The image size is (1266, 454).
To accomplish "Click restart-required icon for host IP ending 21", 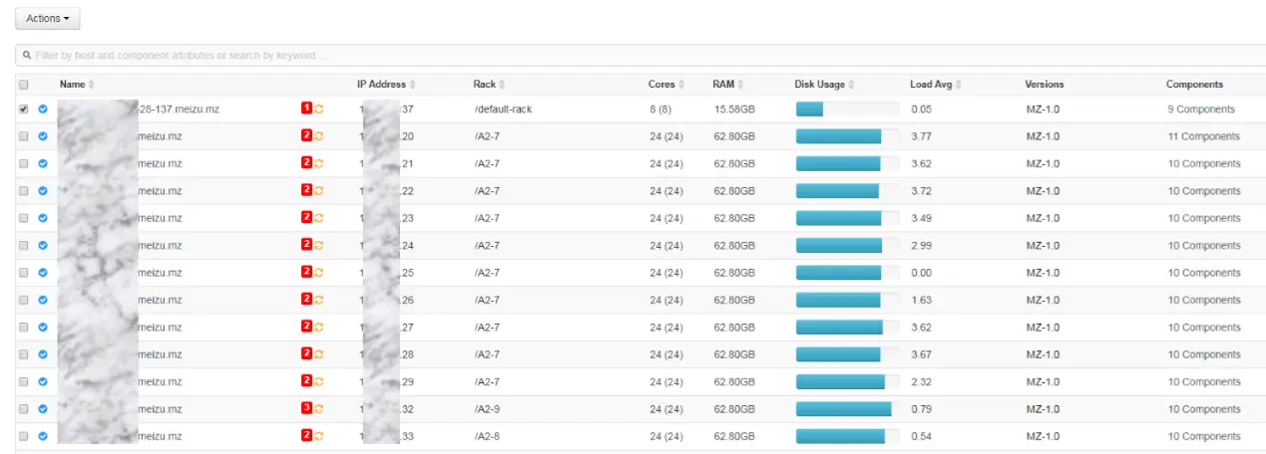I will pos(319,163).
